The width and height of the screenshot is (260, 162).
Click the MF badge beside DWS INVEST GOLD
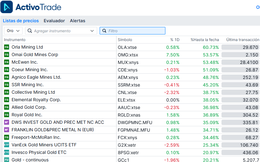pos(7,123)
